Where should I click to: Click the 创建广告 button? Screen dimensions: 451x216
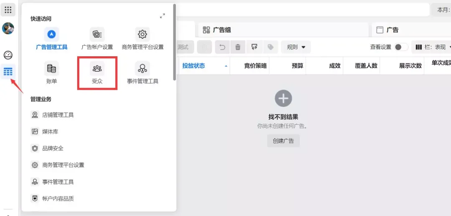(x=283, y=141)
